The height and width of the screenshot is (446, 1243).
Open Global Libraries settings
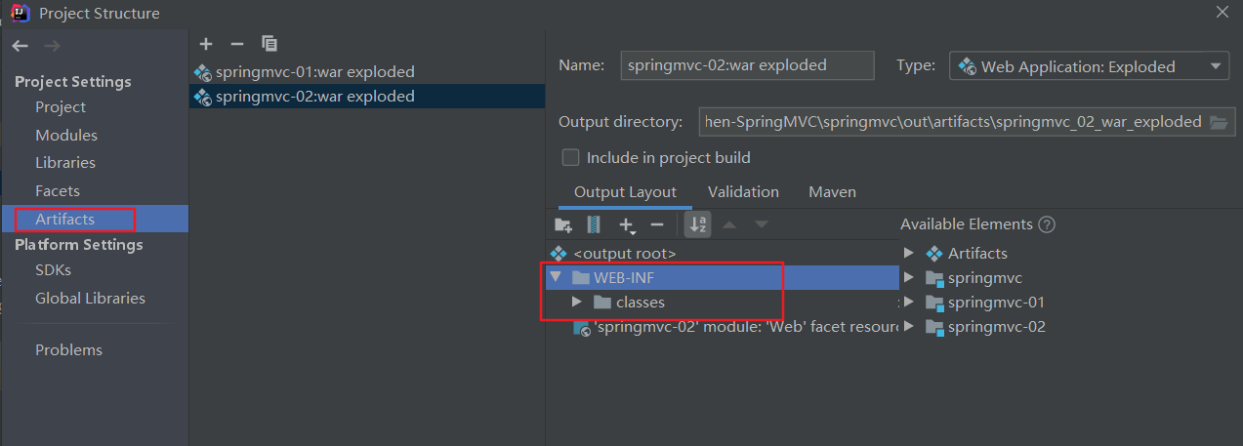pos(90,299)
